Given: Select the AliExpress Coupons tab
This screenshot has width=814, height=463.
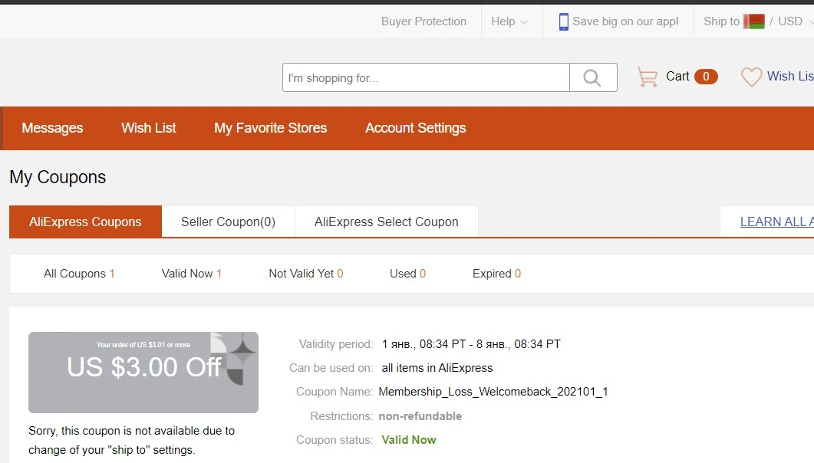Looking at the screenshot, I should click(85, 222).
